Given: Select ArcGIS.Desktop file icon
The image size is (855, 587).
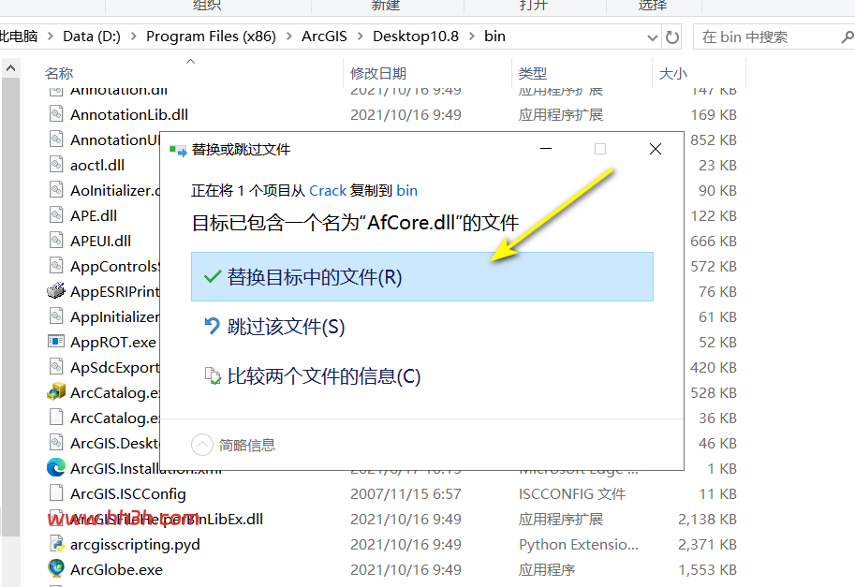Looking at the screenshot, I should point(56,443).
